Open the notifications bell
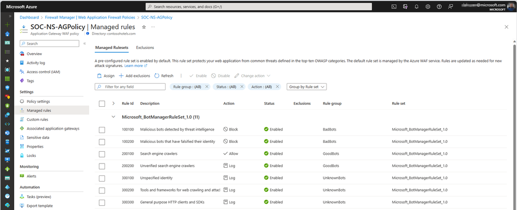Viewport: 517px width, 210px height. [x=417, y=7]
